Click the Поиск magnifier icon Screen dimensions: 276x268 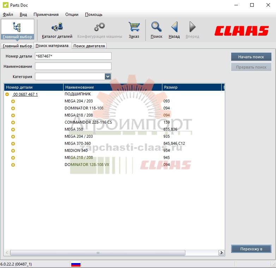[x=156, y=26]
